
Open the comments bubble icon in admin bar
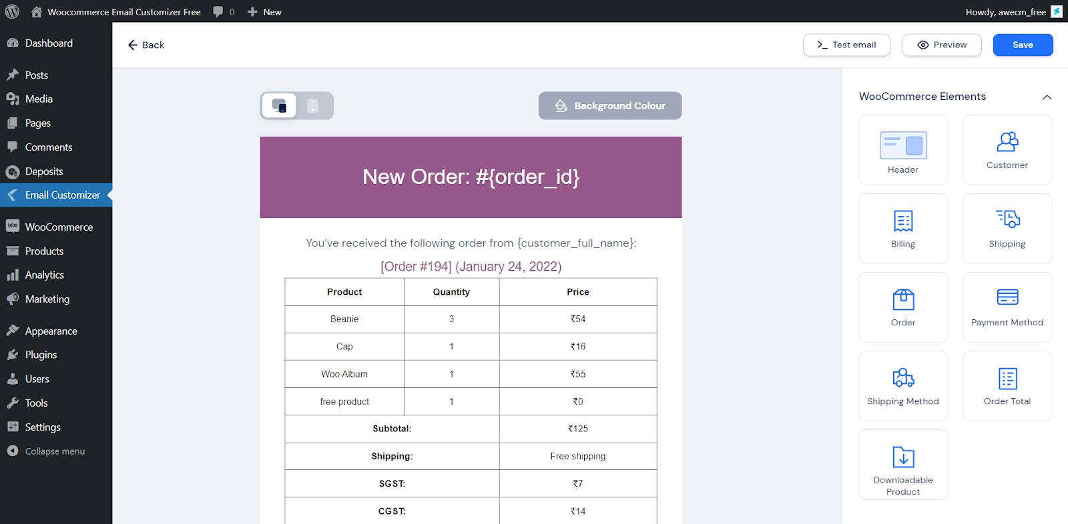(218, 12)
